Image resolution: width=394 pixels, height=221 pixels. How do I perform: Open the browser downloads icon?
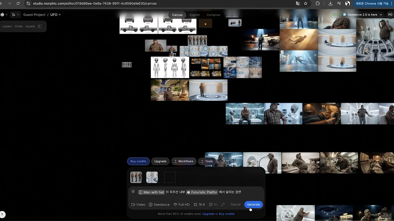pos(330,3)
